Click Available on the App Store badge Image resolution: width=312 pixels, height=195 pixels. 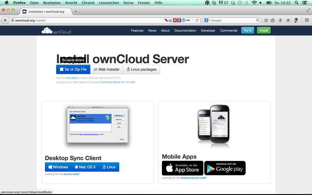tap(183, 168)
